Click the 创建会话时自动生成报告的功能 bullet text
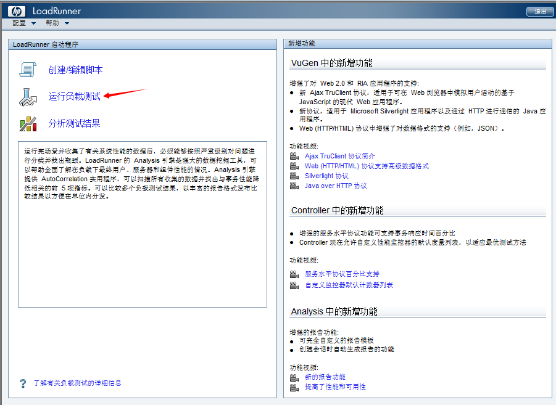The height and width of the screenshot is (405, 556). (x=347, y=350)
